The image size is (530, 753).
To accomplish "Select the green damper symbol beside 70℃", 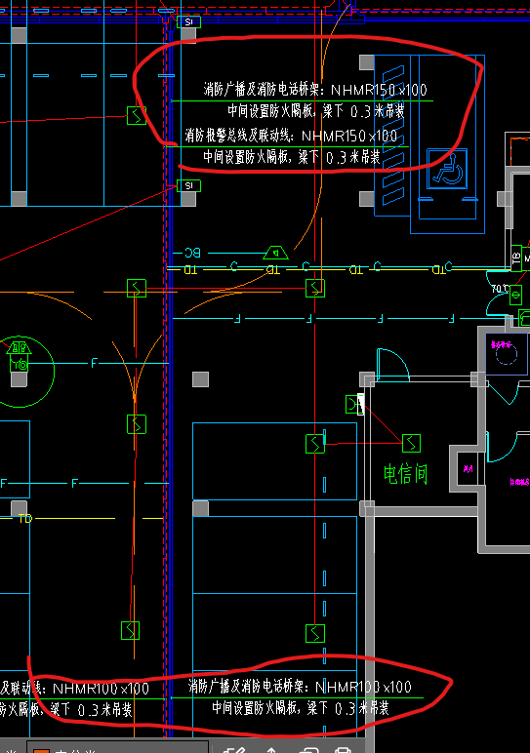I will 515,295.
